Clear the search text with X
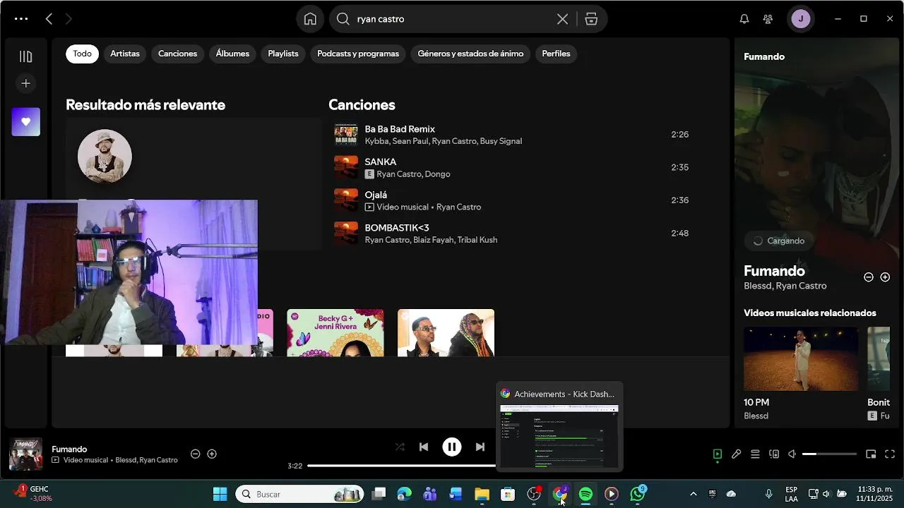Screen dimensions: 904x508 click(562, 19)
